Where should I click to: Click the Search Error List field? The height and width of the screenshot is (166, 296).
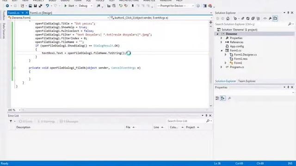pyautogui.click(x=186, y=121)
